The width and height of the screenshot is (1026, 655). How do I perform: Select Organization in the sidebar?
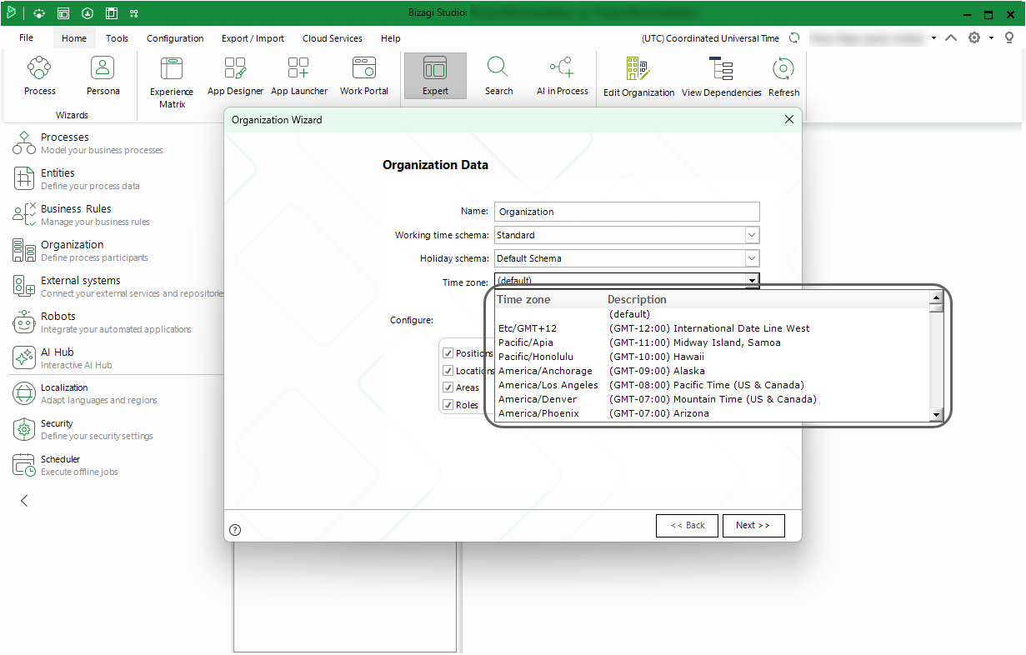click(x=80, y=250)
